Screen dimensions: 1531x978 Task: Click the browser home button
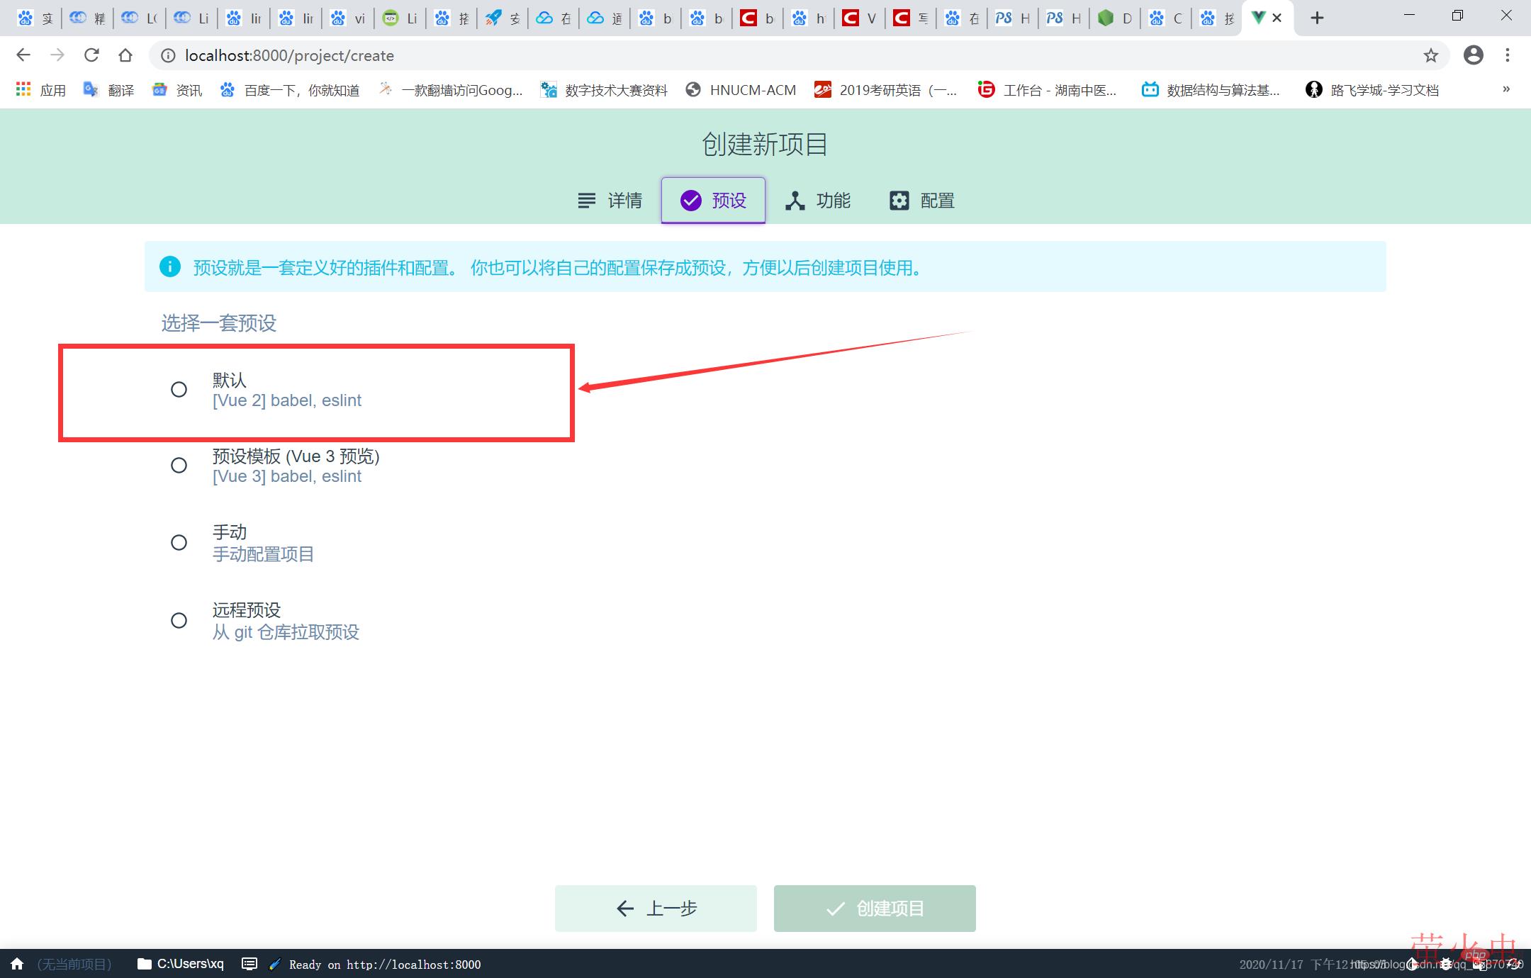pos(125,55)
